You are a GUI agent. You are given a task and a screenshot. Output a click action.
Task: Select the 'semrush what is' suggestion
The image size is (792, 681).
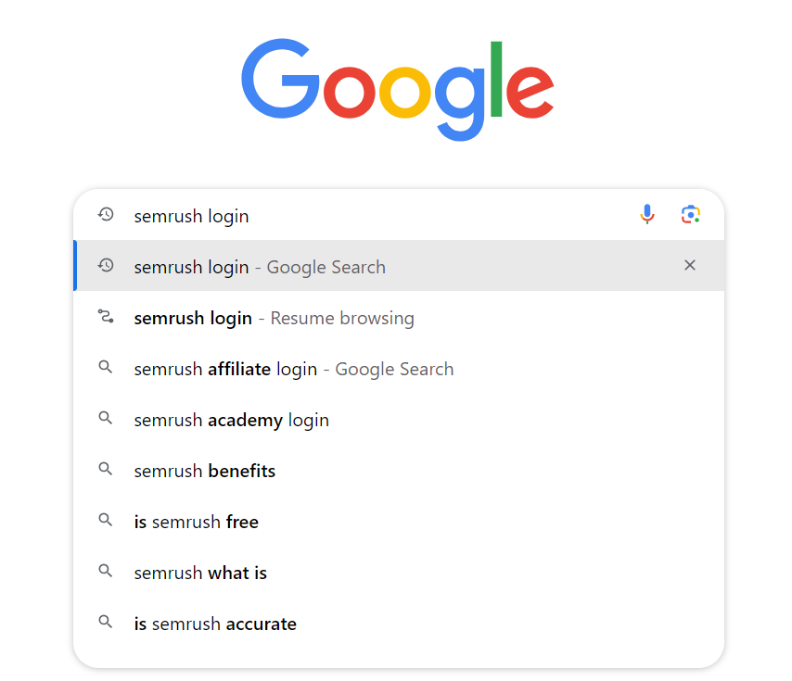point(200,572)
